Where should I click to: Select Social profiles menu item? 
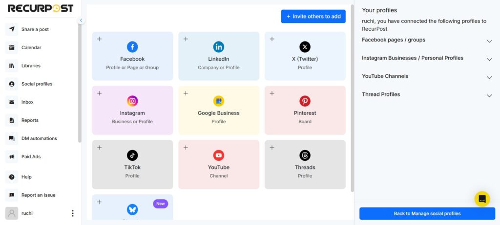(37, 84)
